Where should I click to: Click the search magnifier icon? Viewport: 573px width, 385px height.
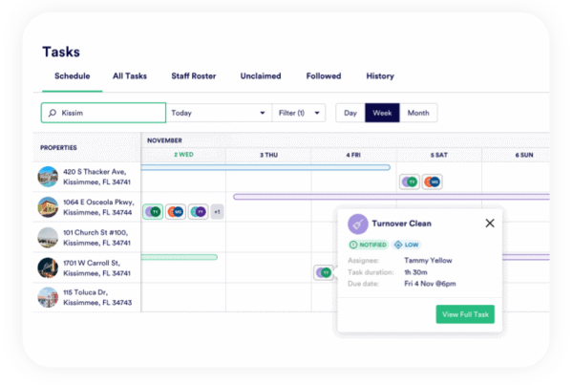[x=52, y=113]
